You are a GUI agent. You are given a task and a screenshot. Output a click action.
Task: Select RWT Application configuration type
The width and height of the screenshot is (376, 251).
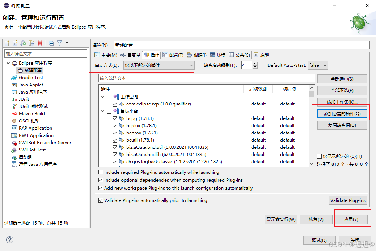(36, 135)
